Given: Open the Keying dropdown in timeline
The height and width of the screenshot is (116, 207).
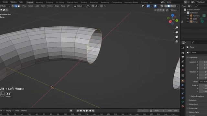Looking at the screenshot, I should coord(9,111).
